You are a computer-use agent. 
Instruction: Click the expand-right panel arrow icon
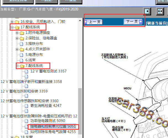147,11
